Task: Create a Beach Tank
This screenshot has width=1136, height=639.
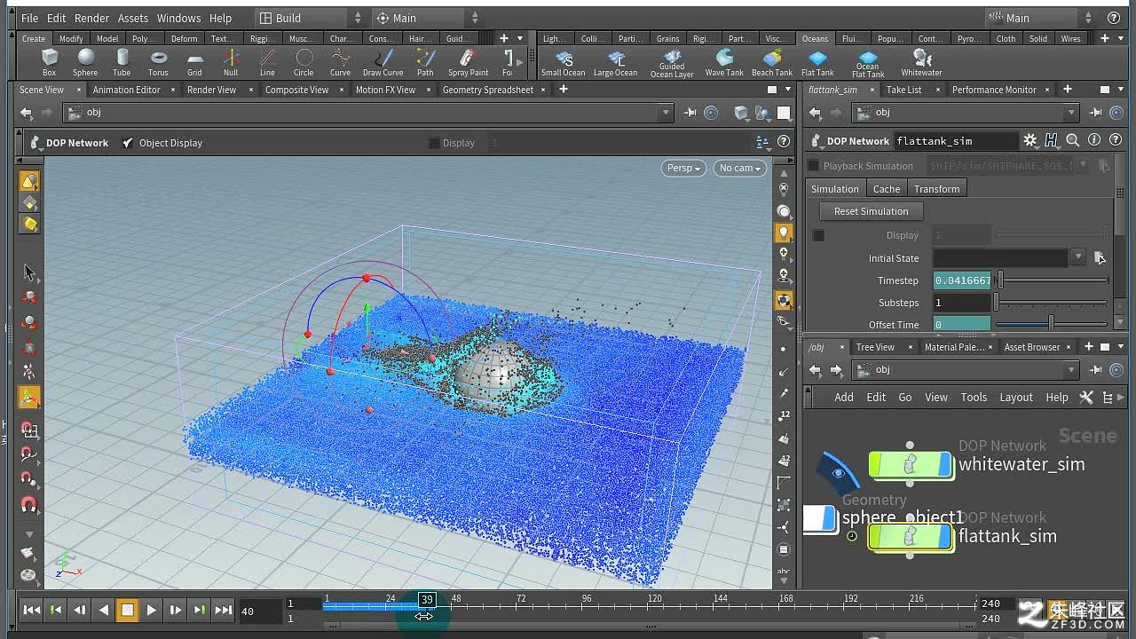Action: coord(772,62)
